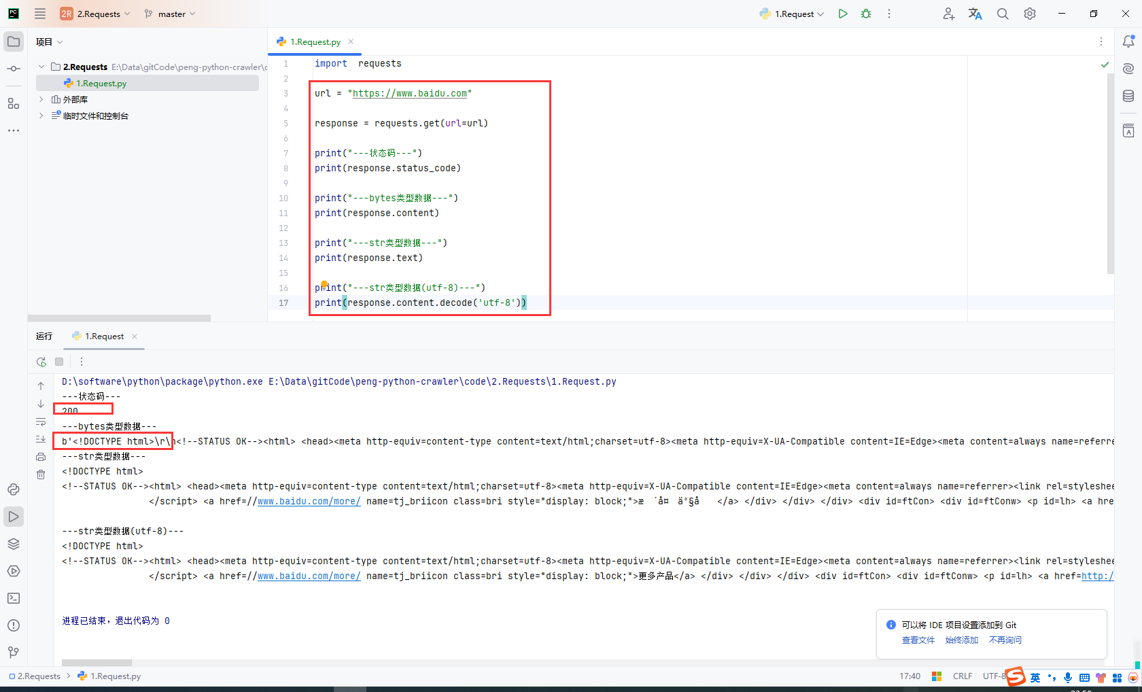The width and height of the screenshot is (1142, 692).
Task: Show more tool windows
Action: [x=14, y=130]
